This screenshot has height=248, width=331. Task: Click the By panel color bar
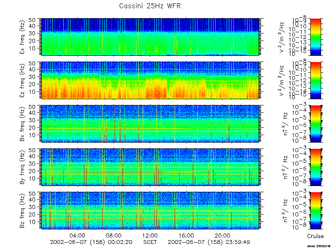[315, 167]
